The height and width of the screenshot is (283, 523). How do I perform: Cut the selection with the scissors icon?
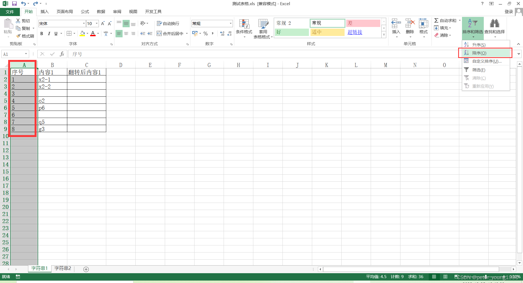(18, 21)
